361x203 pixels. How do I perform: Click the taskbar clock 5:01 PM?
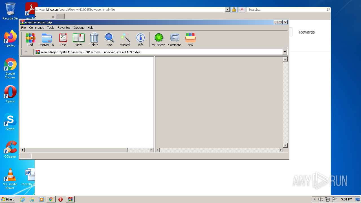coord(346,199)
